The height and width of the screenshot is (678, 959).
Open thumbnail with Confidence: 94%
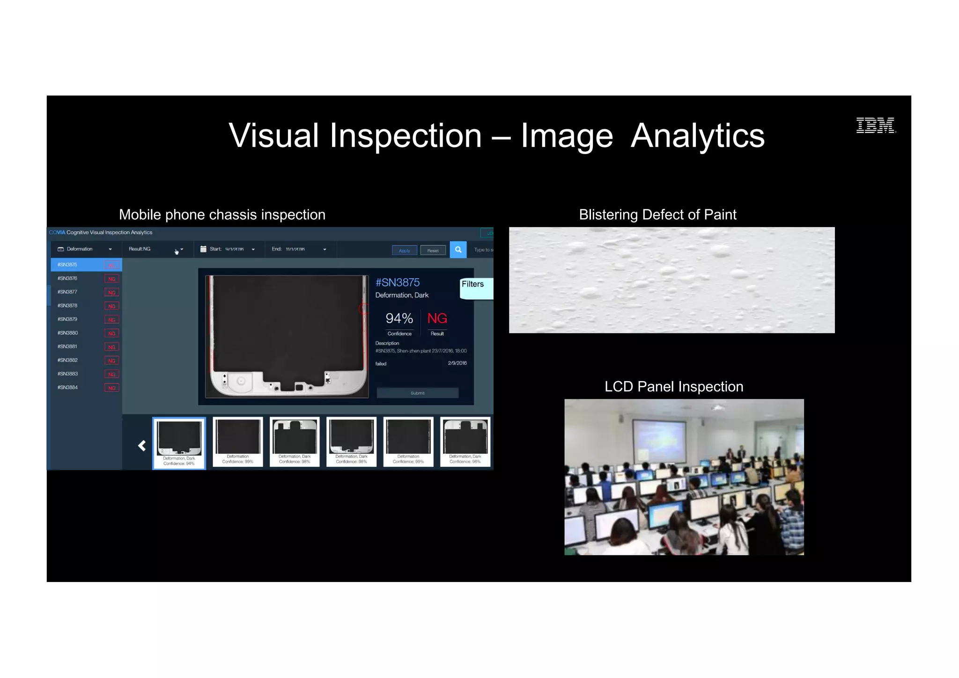pyautogui.click(x=179, y=443)
